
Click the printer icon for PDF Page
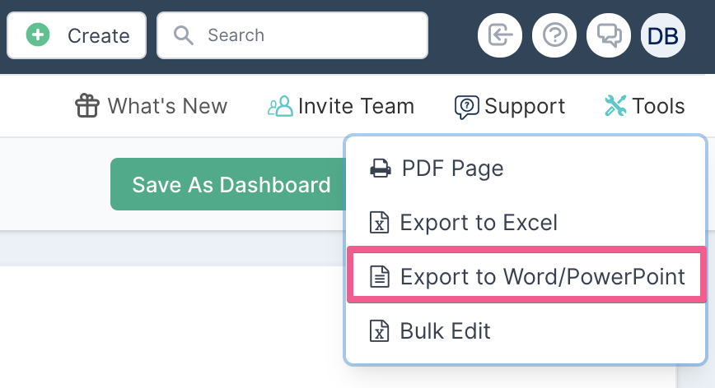pos(381,169)
